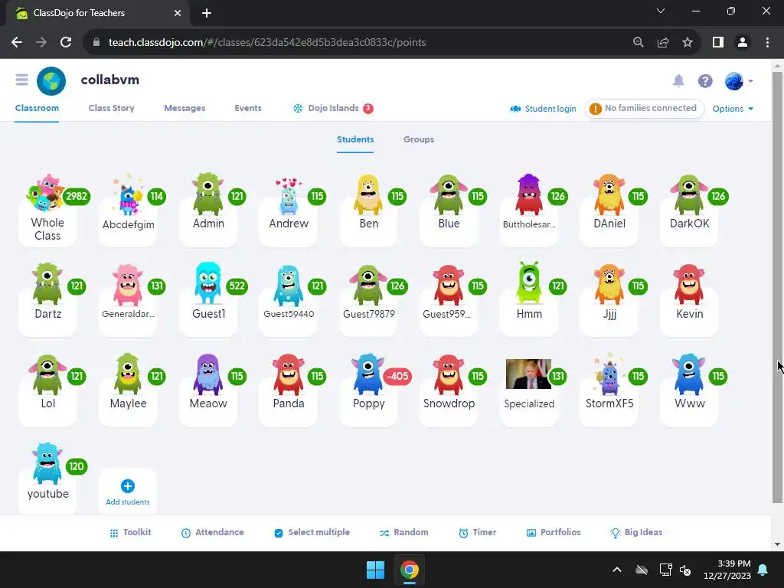Click the Add students button
Screen dimensions: 784x588
click(128, 492)
